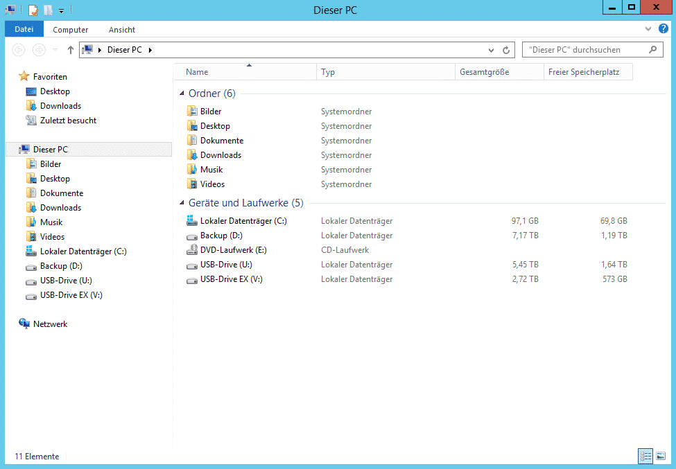Click Favoriten in the navigation pane
Viewport: 676px width, 469px height.
coord(50,77)
